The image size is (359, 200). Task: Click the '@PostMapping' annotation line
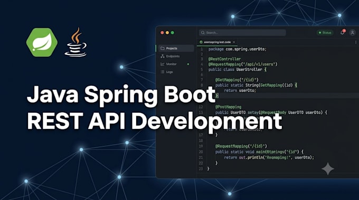[228, 107]
